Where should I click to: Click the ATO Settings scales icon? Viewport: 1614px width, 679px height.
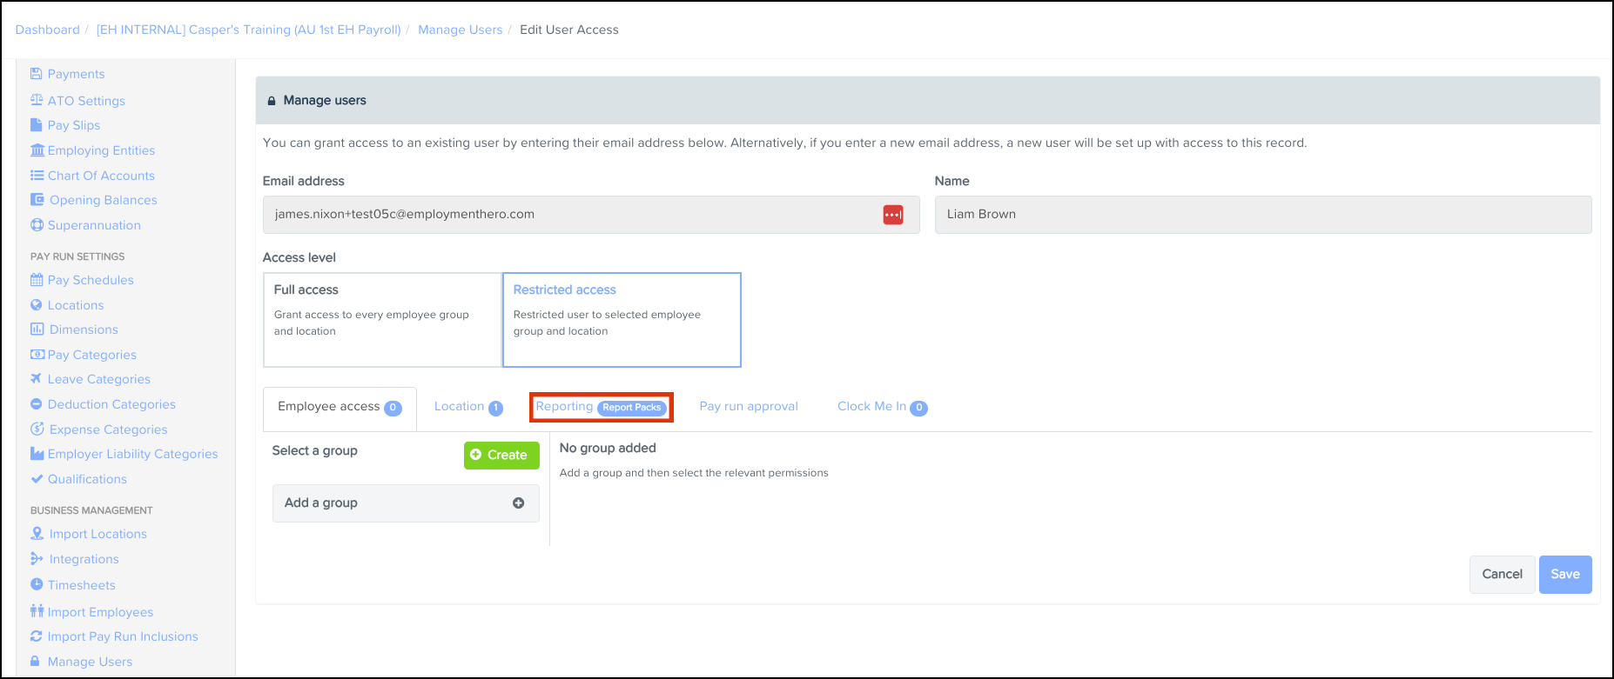click(x=37, y=100)
